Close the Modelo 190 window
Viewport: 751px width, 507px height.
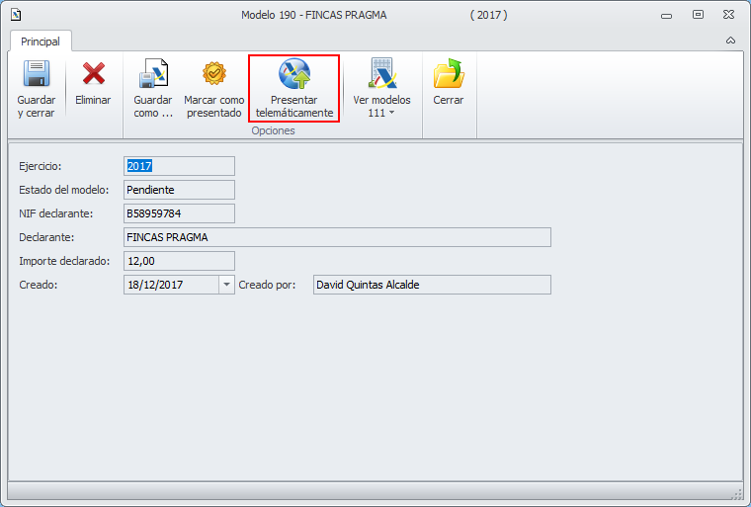(728, 15)
